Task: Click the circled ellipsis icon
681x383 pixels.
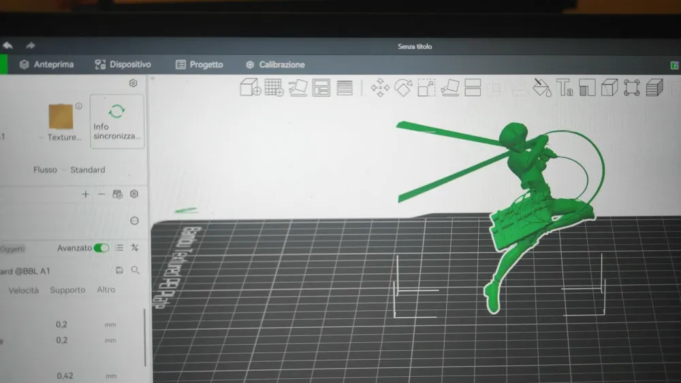Action: coord(135,221)
